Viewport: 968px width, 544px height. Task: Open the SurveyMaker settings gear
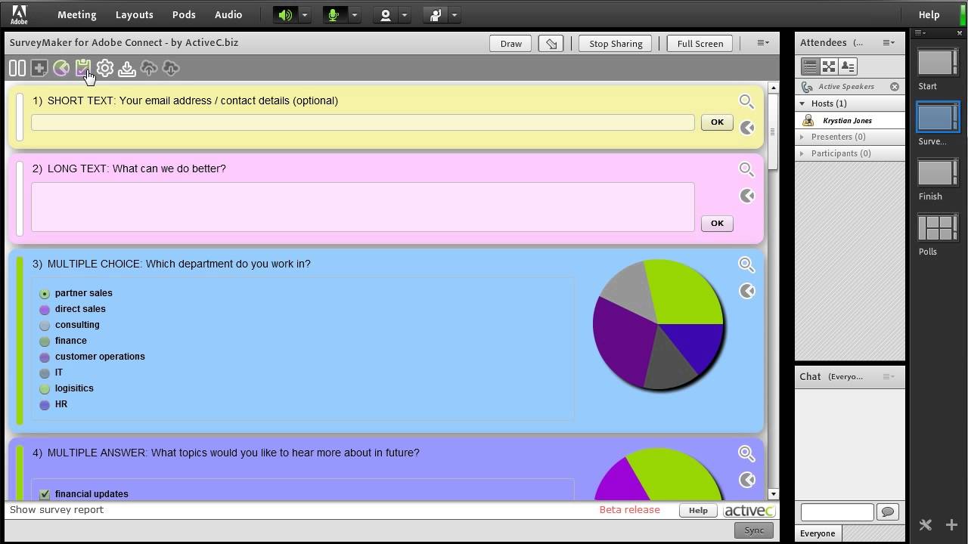pos(105,69)
